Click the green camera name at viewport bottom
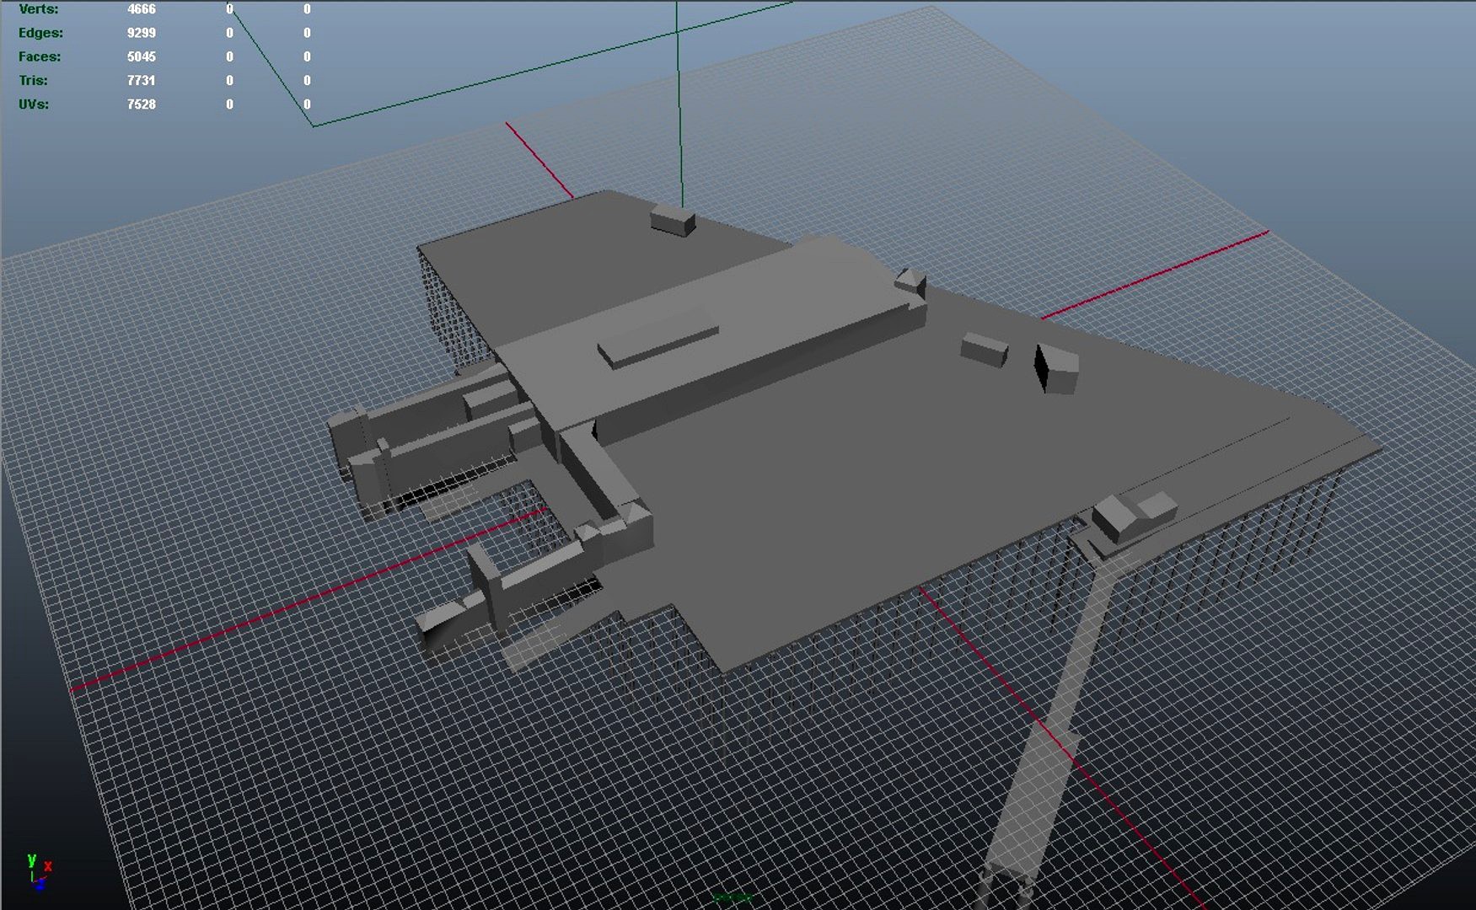1476x910 pixels. point(732,898)
